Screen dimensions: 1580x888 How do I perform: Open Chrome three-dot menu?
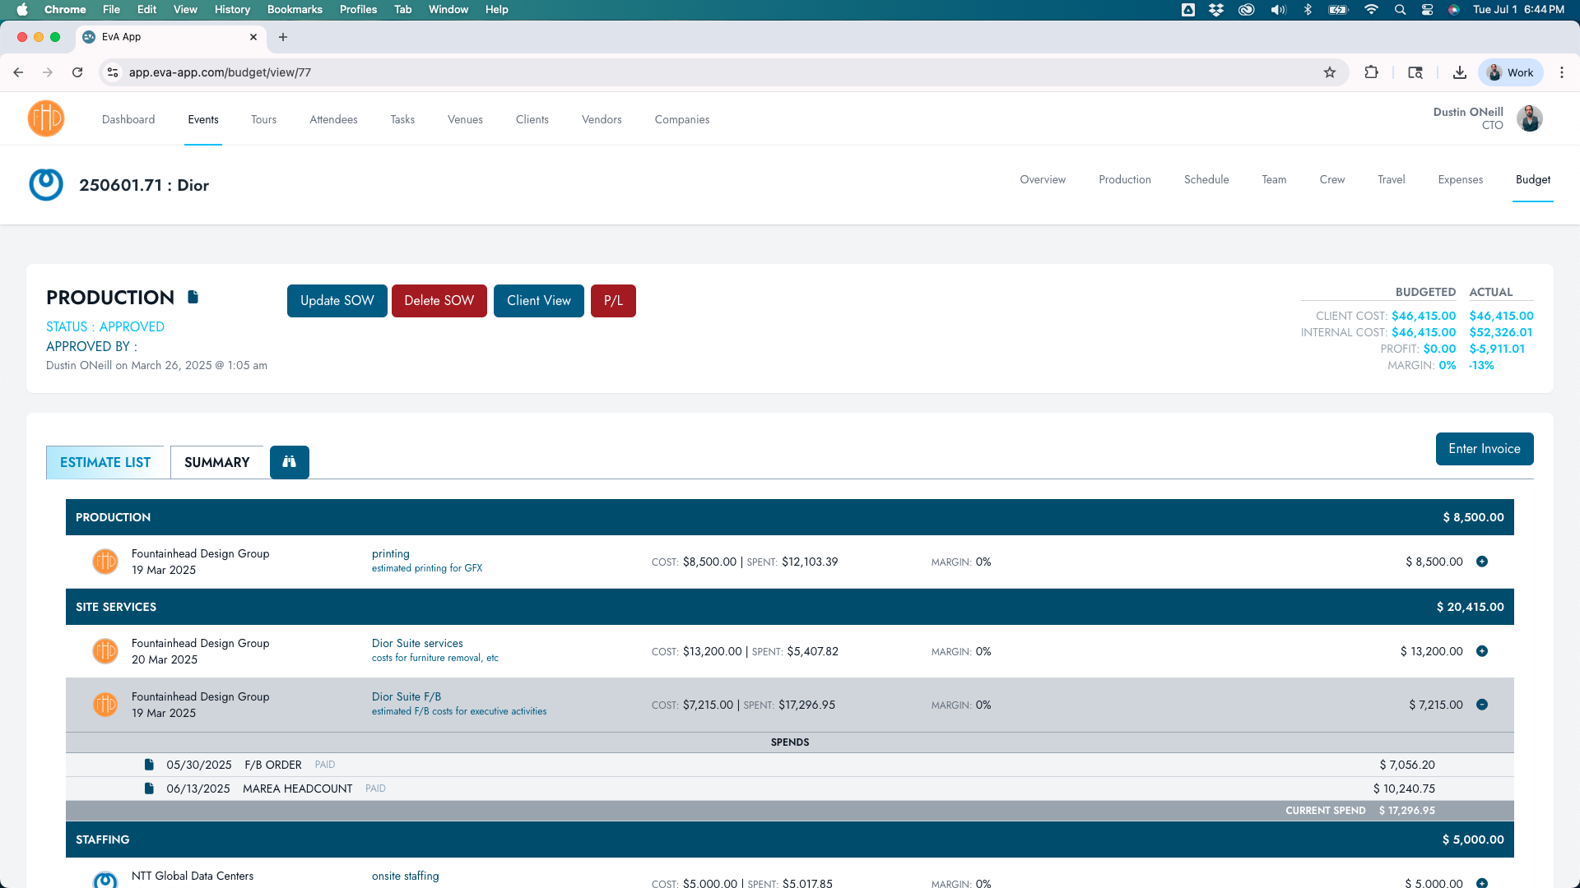1562,72
